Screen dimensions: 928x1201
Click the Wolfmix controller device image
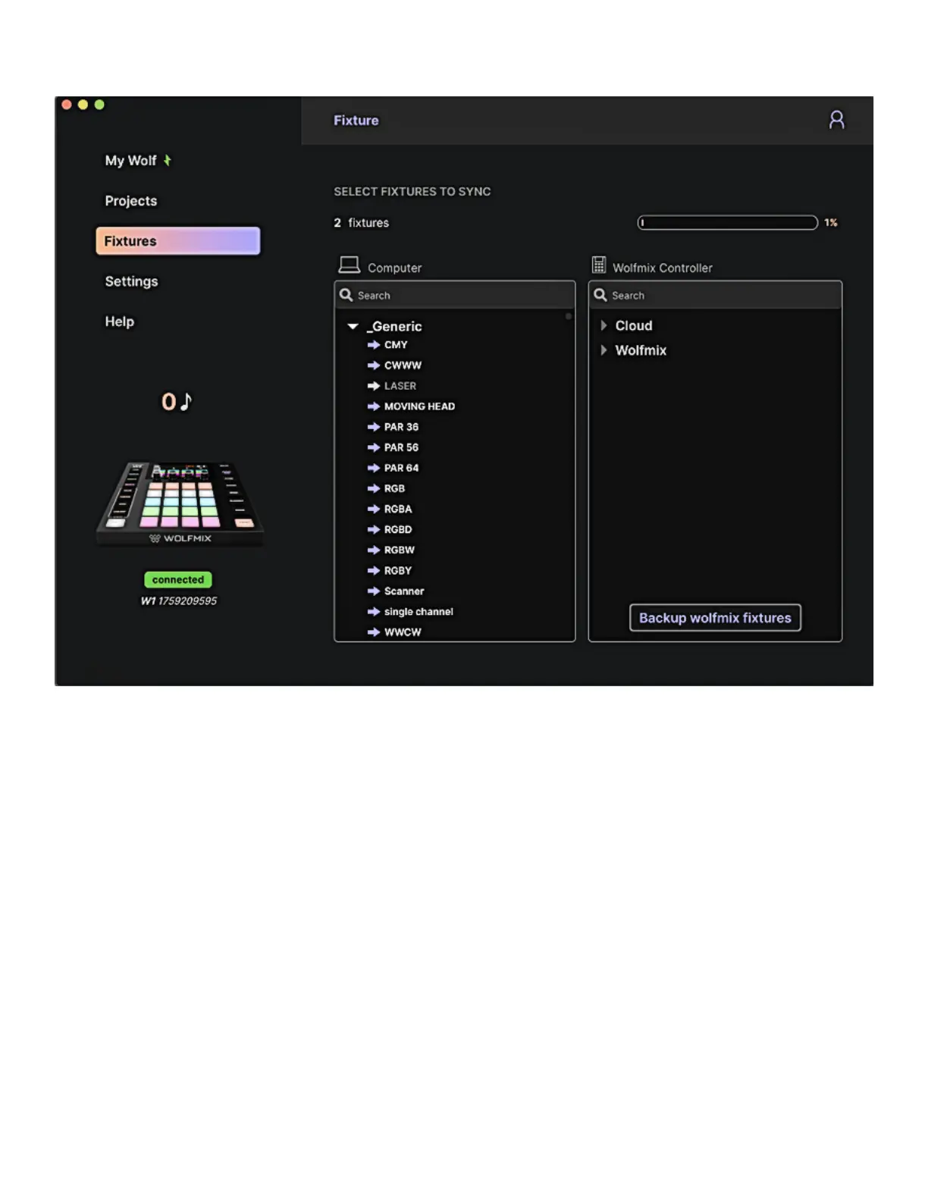[180, 503]
